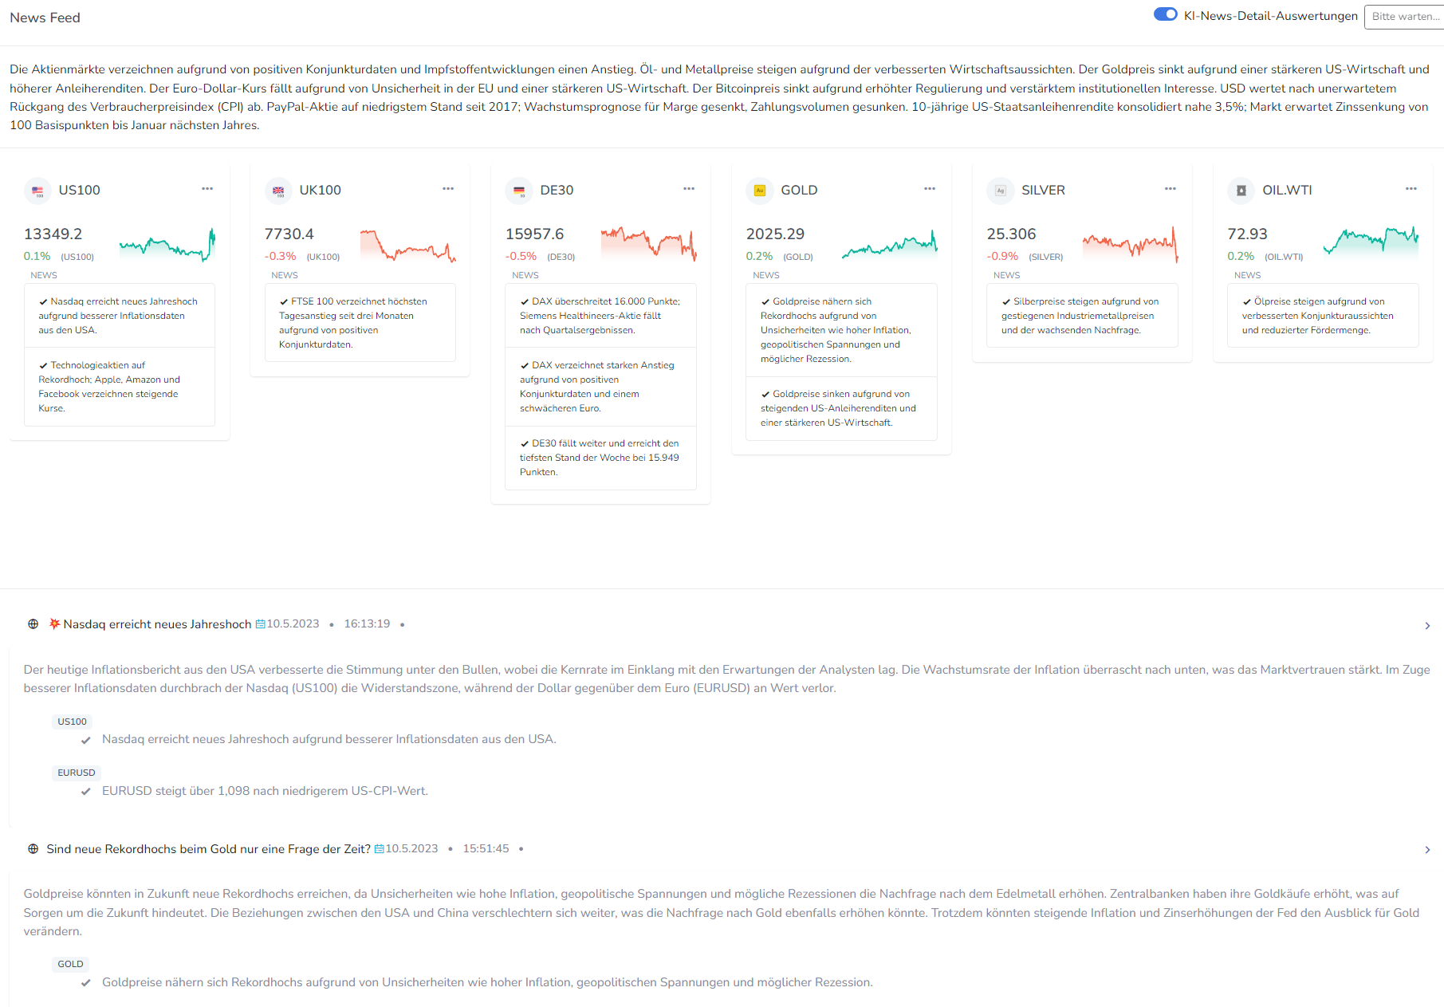Click the SILVER price sparkline chart

pos(1130,244)
